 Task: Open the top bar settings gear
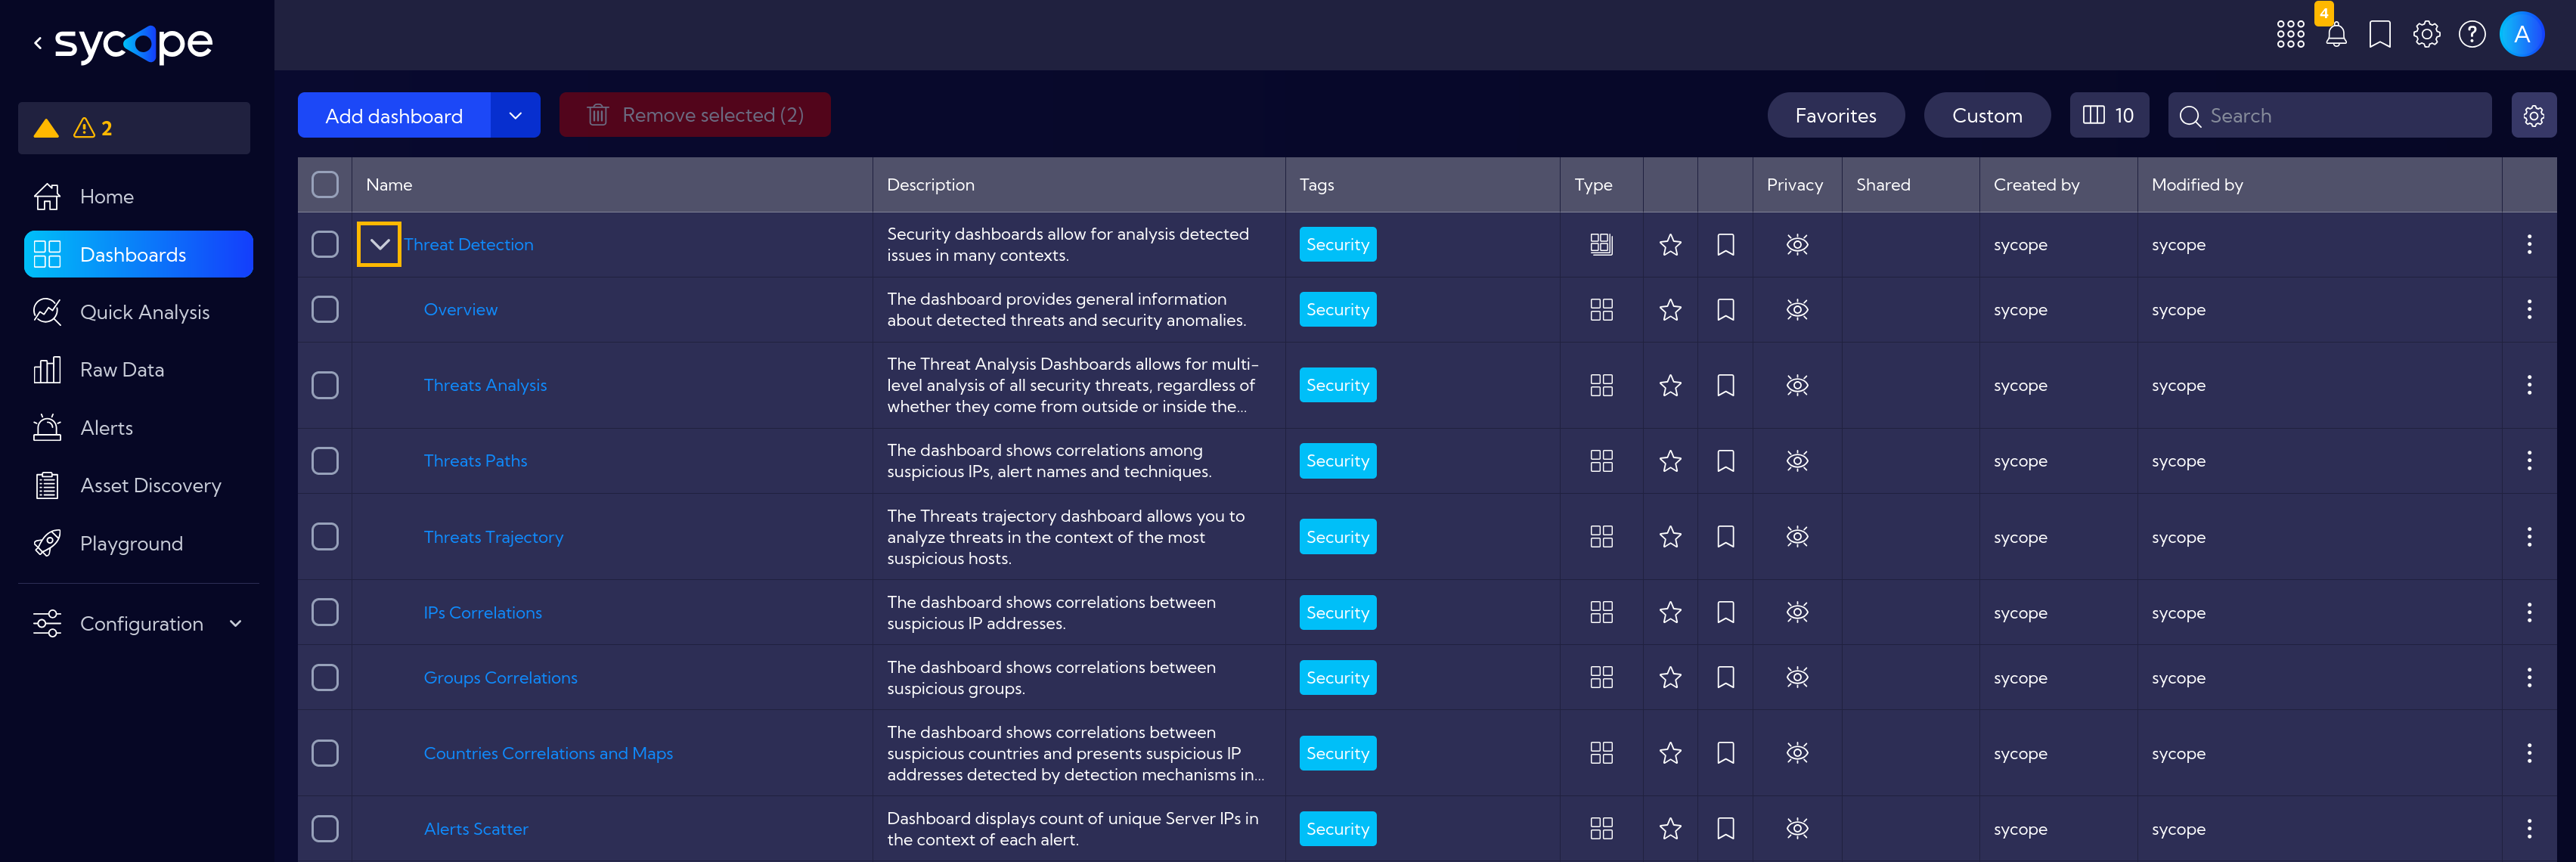(2426, 34)
